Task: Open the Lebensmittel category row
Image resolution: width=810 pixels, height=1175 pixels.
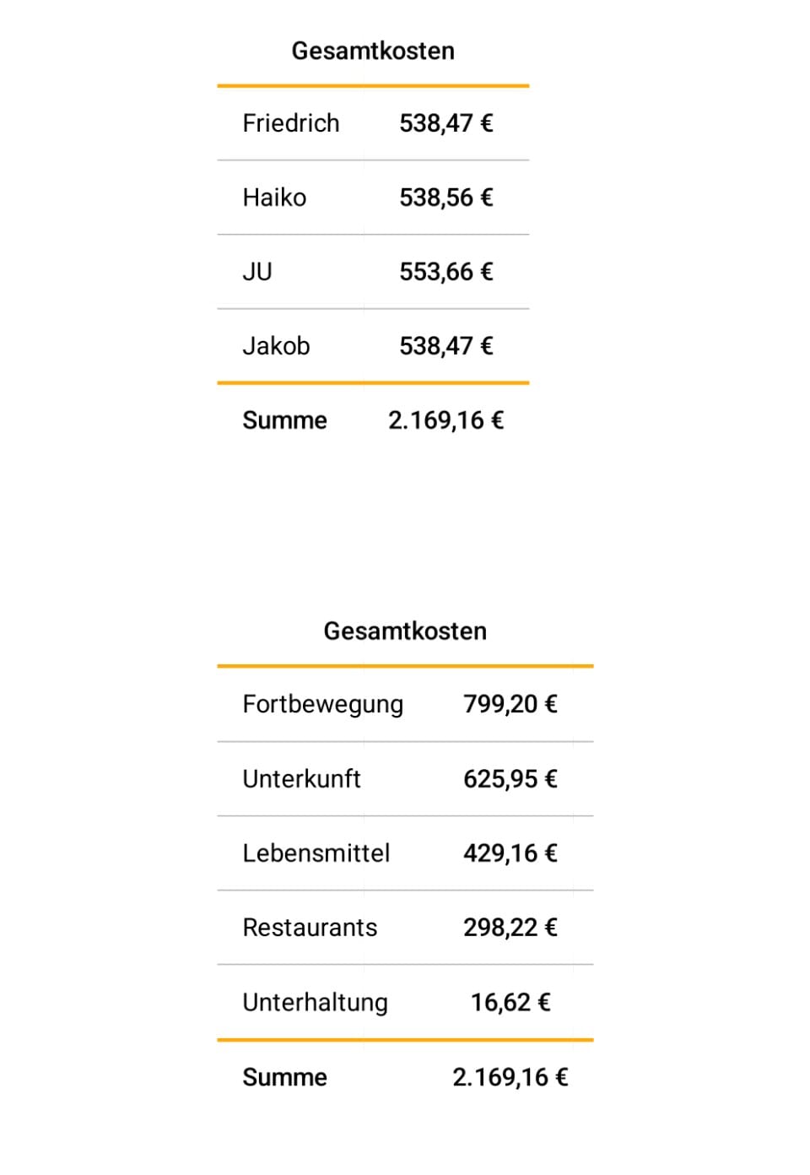Action: click(x=316, y=853)
